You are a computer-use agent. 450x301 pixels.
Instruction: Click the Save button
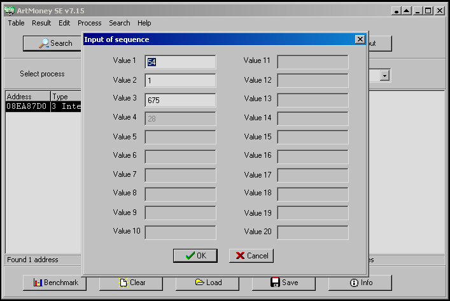coord(283,283)
